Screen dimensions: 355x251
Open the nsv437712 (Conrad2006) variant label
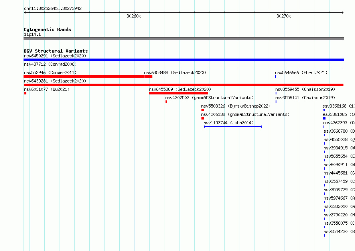pos(50,64)
